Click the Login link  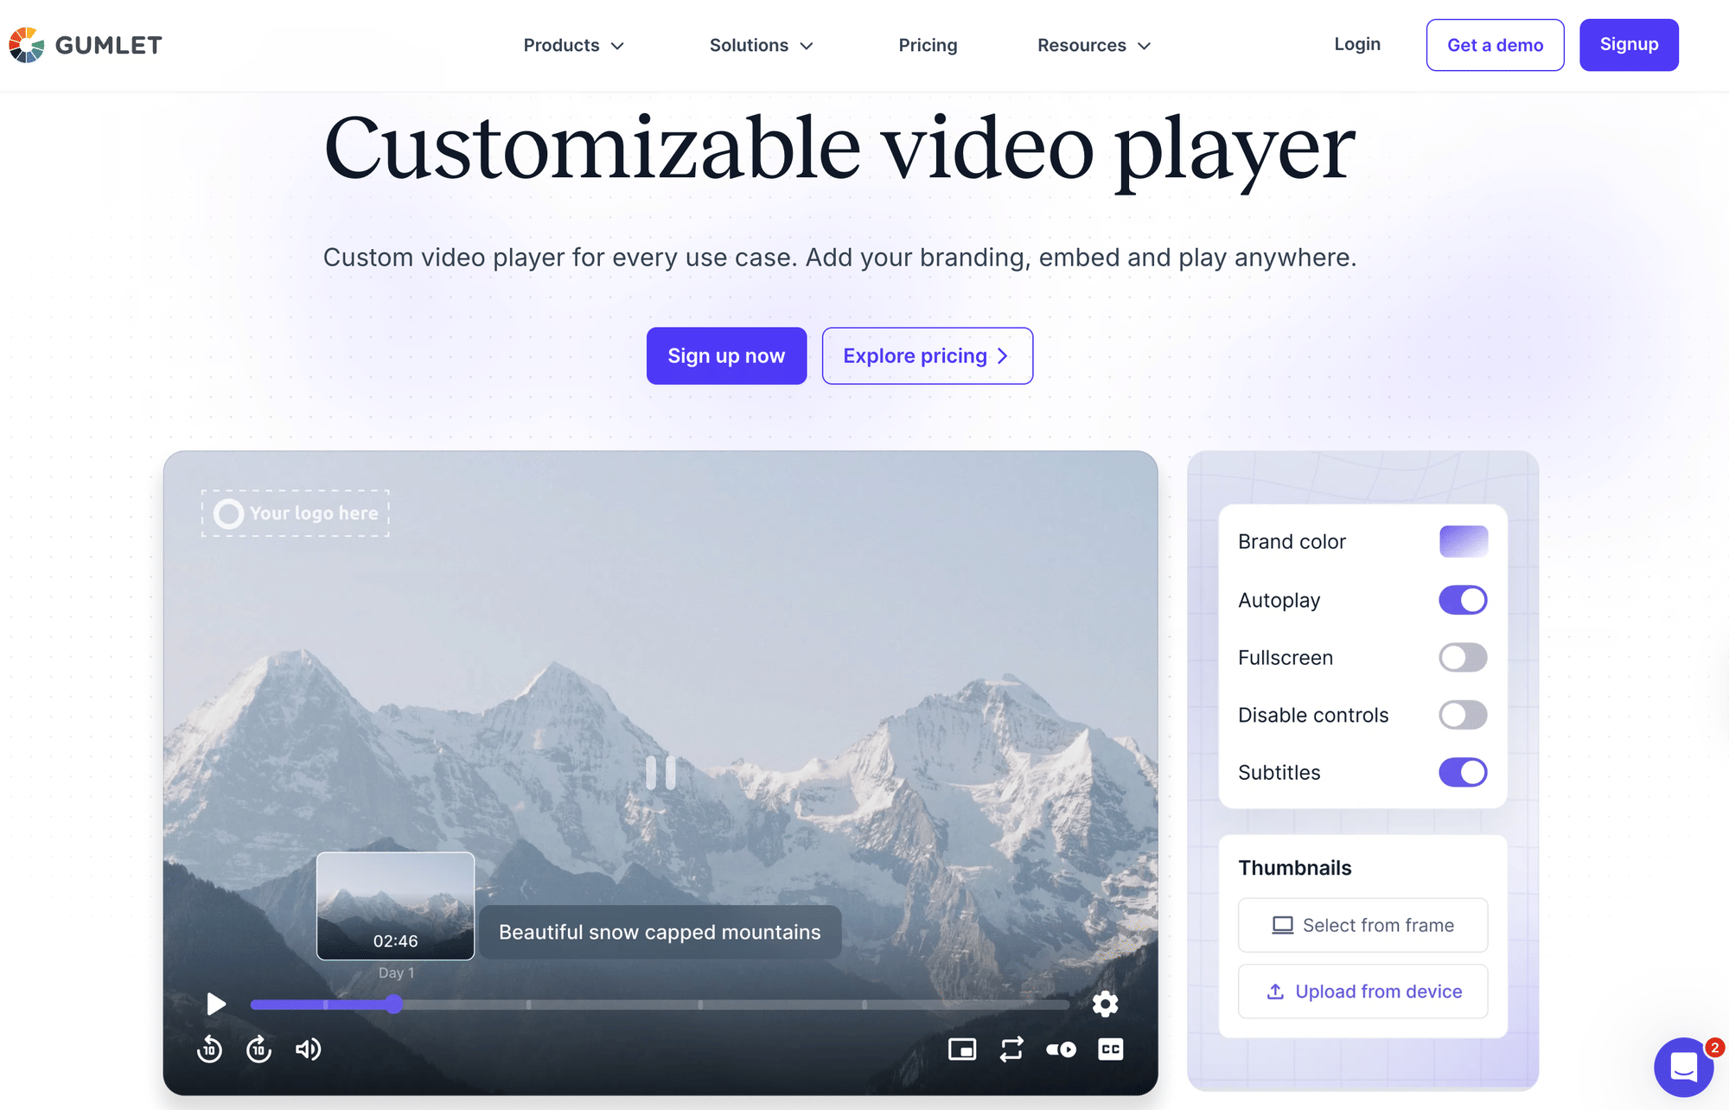point(1357,44)
